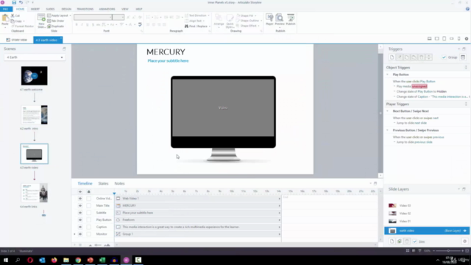Open the scene selector dropdown '4 Earth'
471x265 pixels.
[35, 57]
